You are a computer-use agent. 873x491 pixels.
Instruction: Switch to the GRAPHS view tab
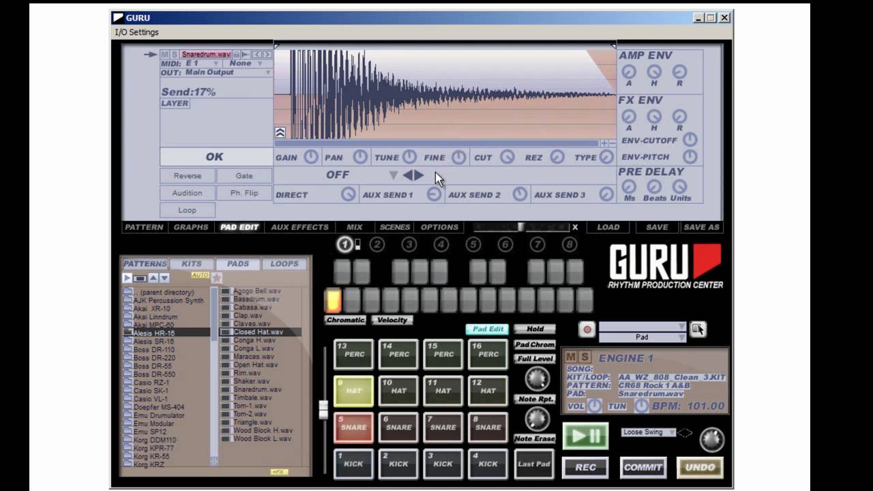pyautogui.click(x=191, y=227)
